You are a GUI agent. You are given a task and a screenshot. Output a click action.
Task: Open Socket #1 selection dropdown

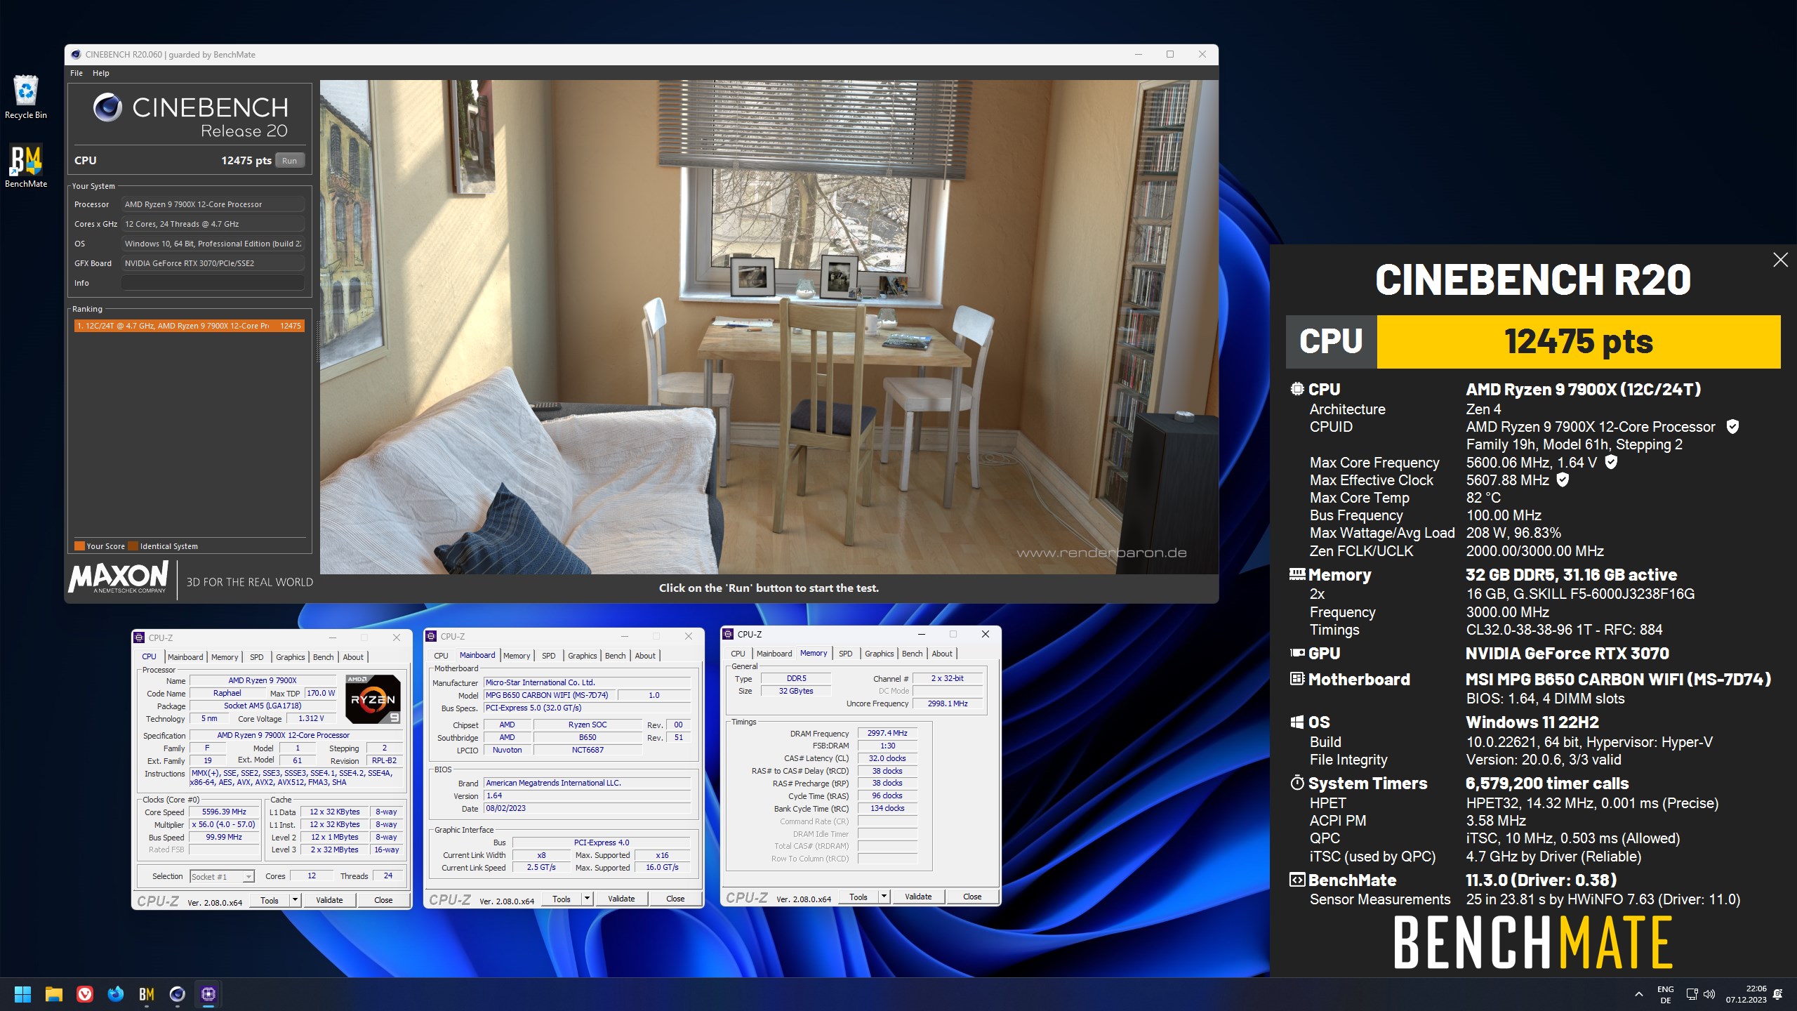tap(222, 876)
